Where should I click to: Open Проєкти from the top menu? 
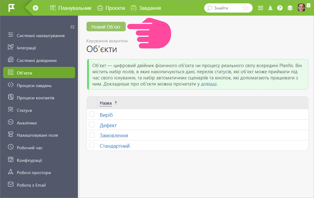click(115, 8)
